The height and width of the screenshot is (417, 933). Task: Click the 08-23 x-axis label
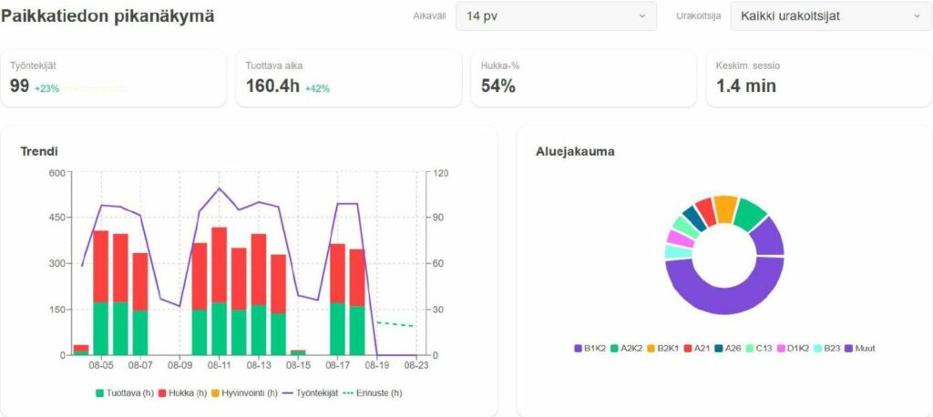click(x=415, y=365)
